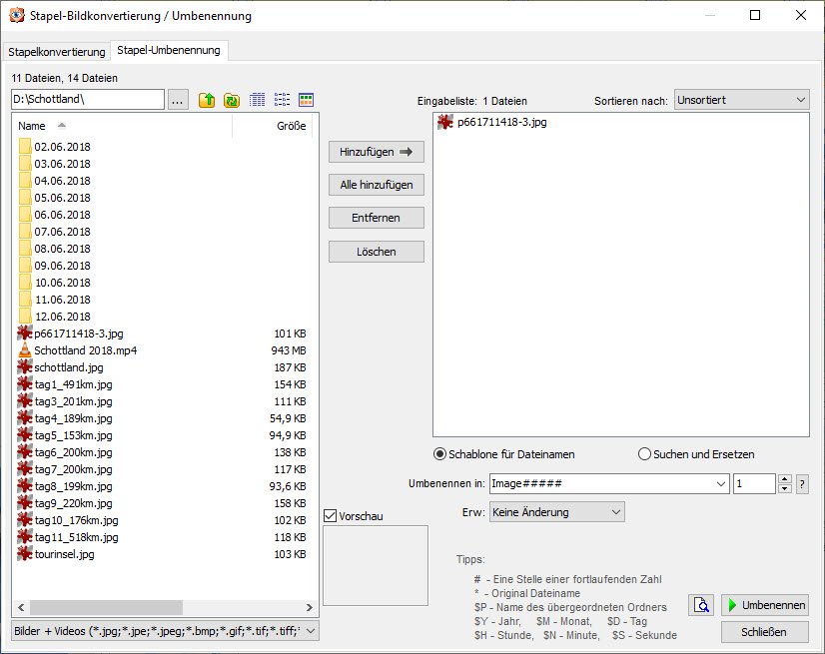
Task: Click the go up one folder icon
Action: pos(207,100)
